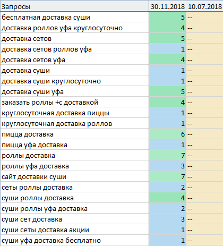This screenshot has height=246, width=223.
Task: Click the query "доставка сетов роллов уфа"
Action: point(74,49)
